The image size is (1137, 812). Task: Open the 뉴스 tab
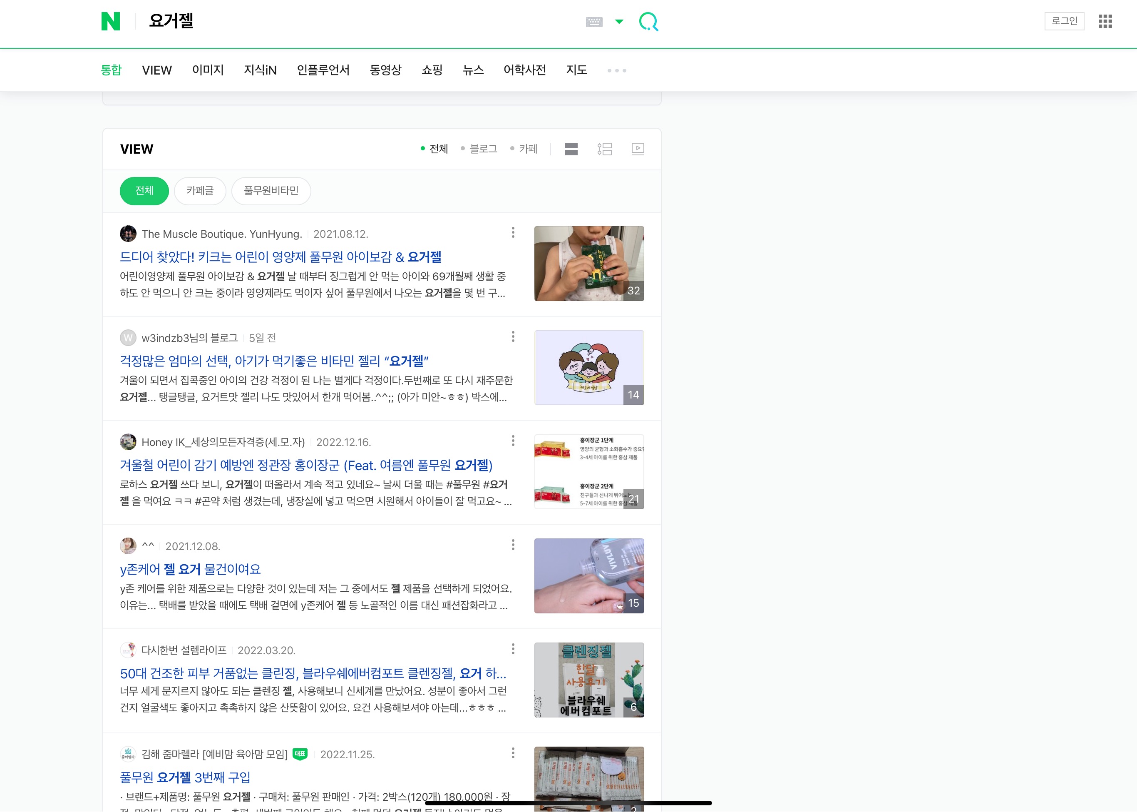coord(473,70)
